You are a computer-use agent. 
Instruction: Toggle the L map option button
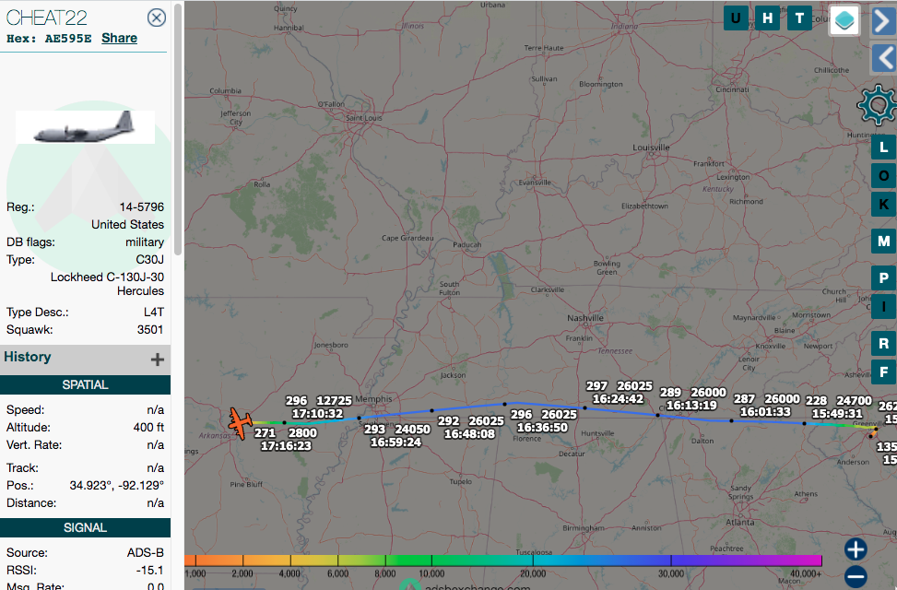point(884,147)
